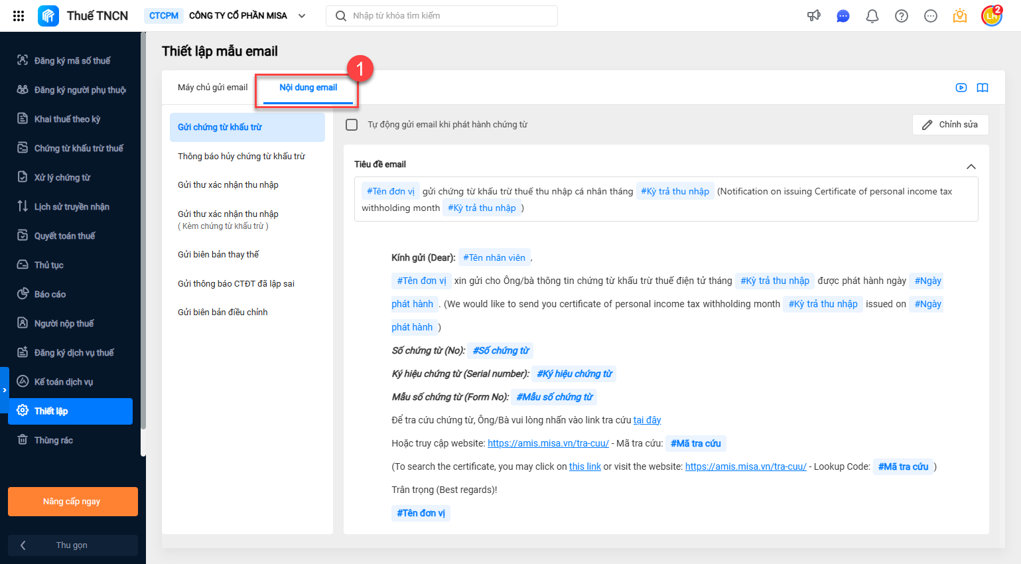This screenshot has height=564, width=1021.
Task: Click the blue sidebar expand handle
Action: coord(4,390)
